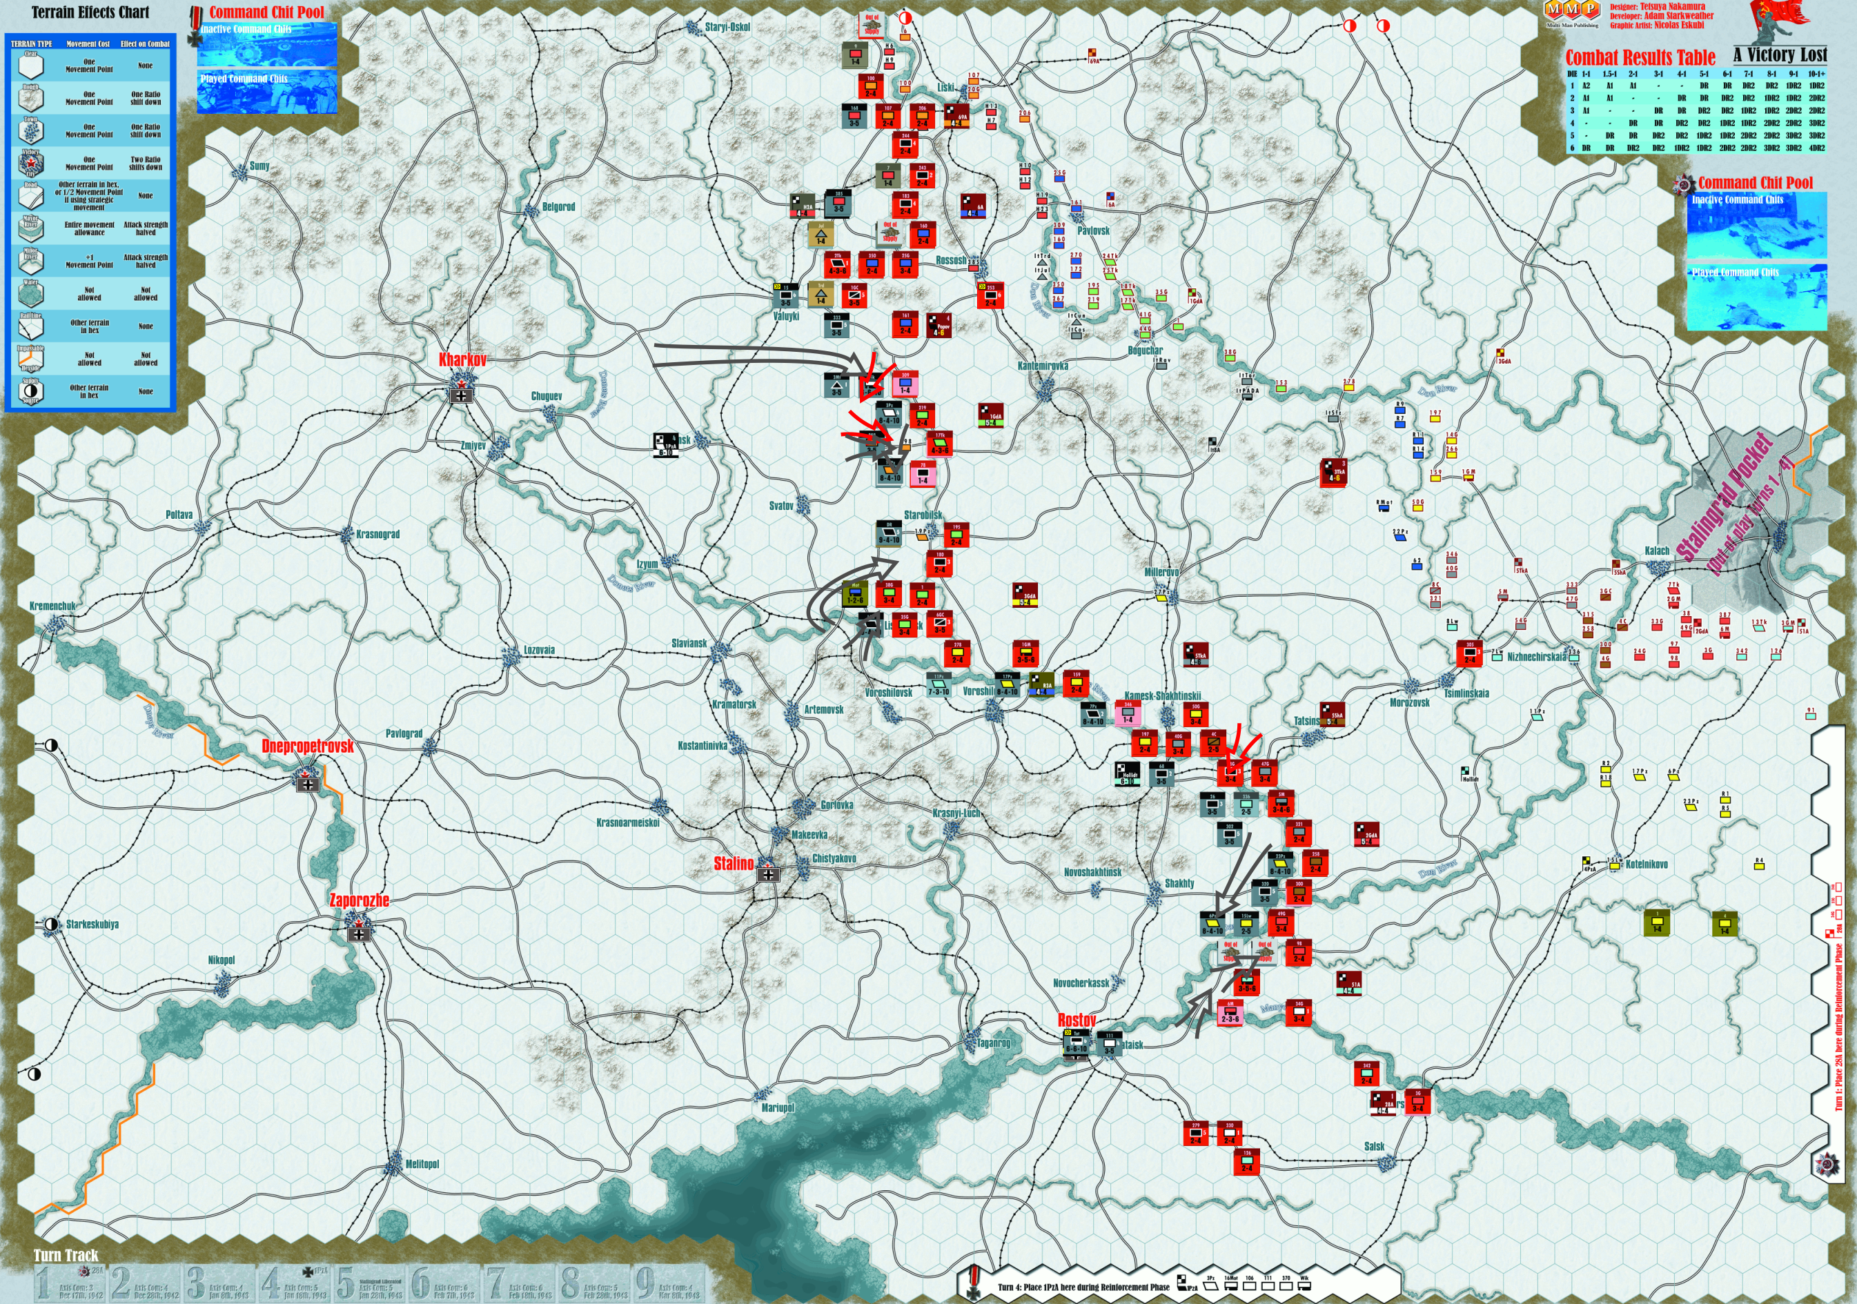
Task: Select the 5ShA counter near Tatsinskaya
Action: pos(1332,715)
